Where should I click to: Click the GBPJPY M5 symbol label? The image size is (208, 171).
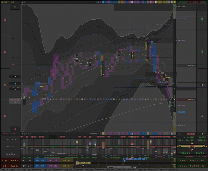pos(7,2)
